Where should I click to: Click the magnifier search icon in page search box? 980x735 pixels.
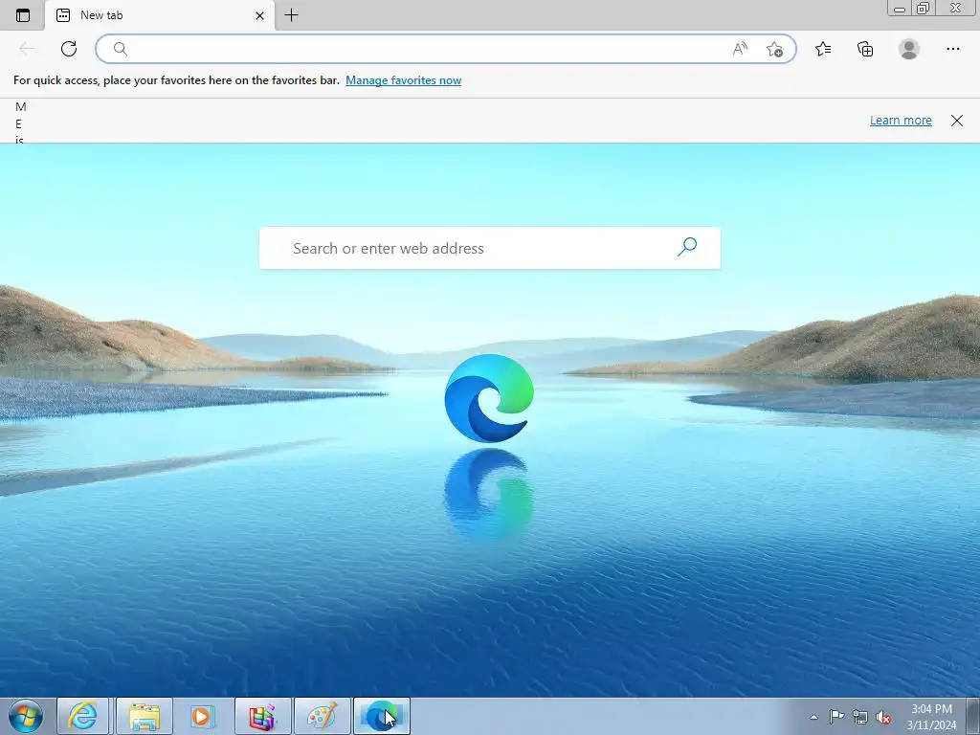pos(687,247)
